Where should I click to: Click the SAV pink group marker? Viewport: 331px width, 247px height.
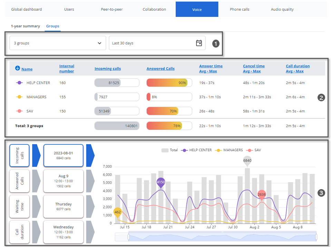20,111
